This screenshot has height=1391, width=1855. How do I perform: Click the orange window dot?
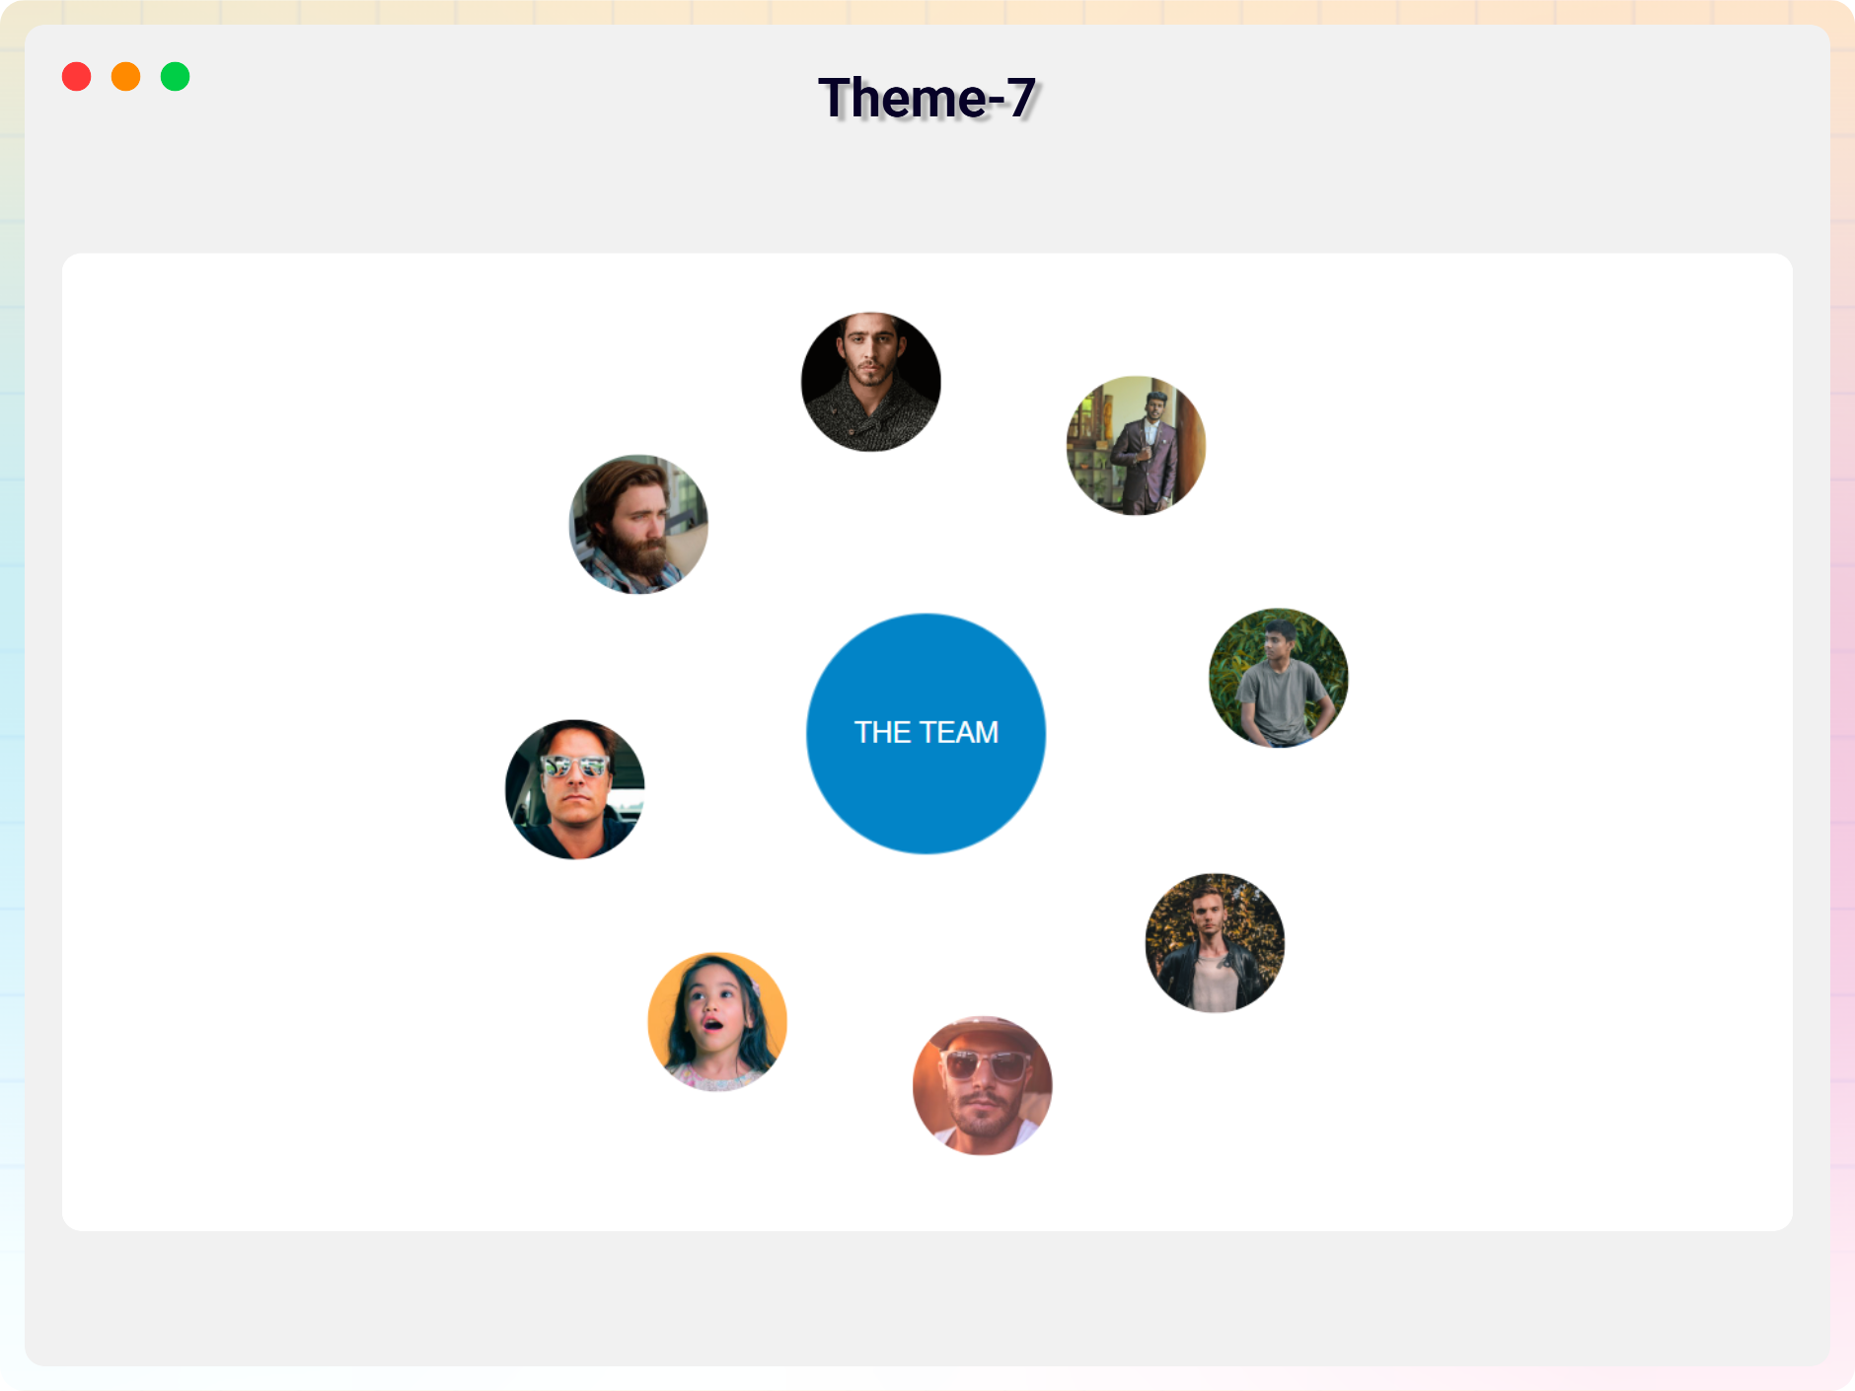[x=126, y=77]
